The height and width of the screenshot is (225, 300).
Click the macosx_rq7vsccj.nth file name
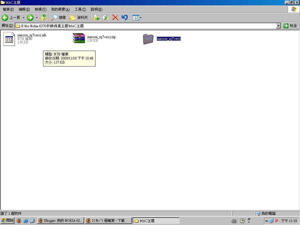pyautogui.click(x=32, y=35)
